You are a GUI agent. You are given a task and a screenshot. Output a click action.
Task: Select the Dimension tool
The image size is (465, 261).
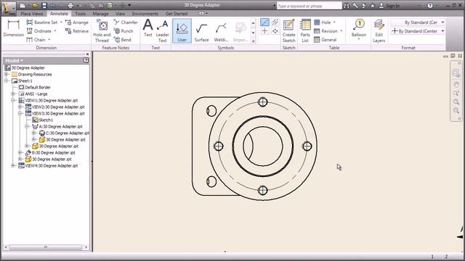coord(13,28)
